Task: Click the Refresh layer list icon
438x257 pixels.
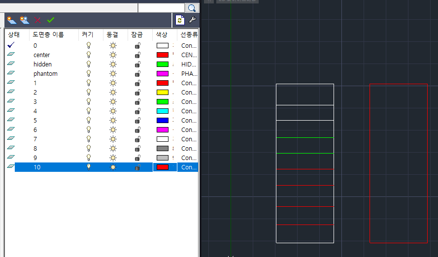Action: 179,20
